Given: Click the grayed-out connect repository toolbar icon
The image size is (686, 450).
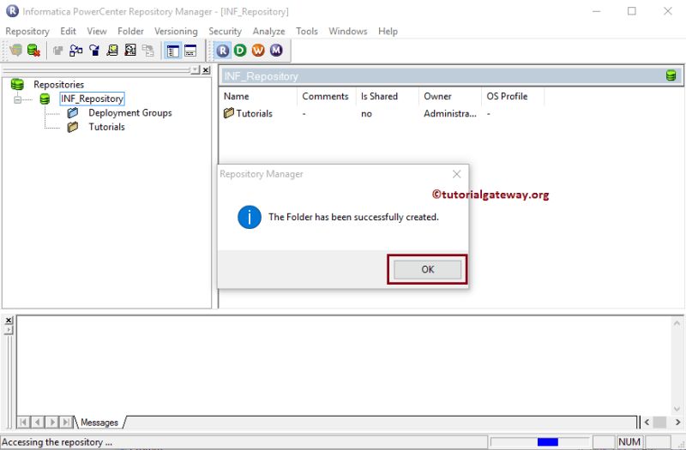Looking at the screenshot, I should point(57,51).
